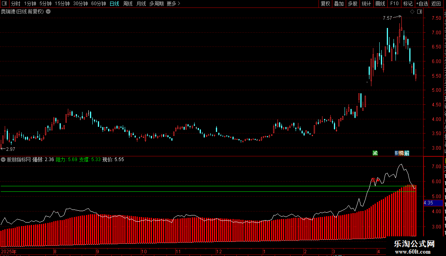
Task: Click the 复权 button
Action: [x=325, y=4]
